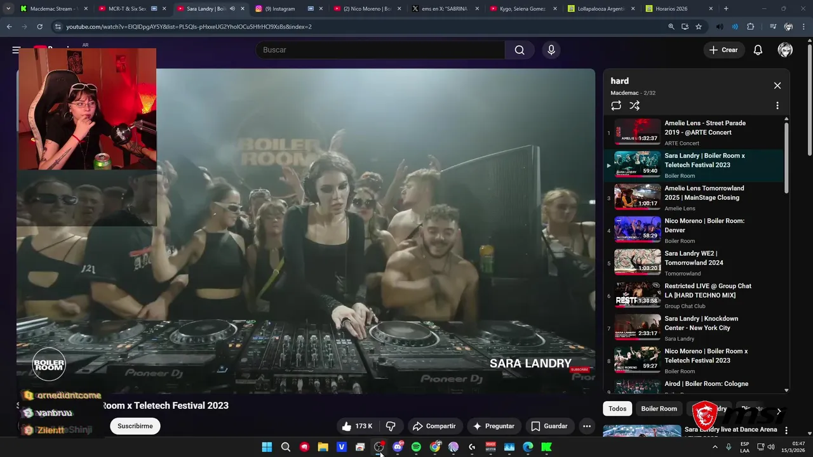Open YouTube notifications bell
Screen dimensions: 813x457
(758, 50)
